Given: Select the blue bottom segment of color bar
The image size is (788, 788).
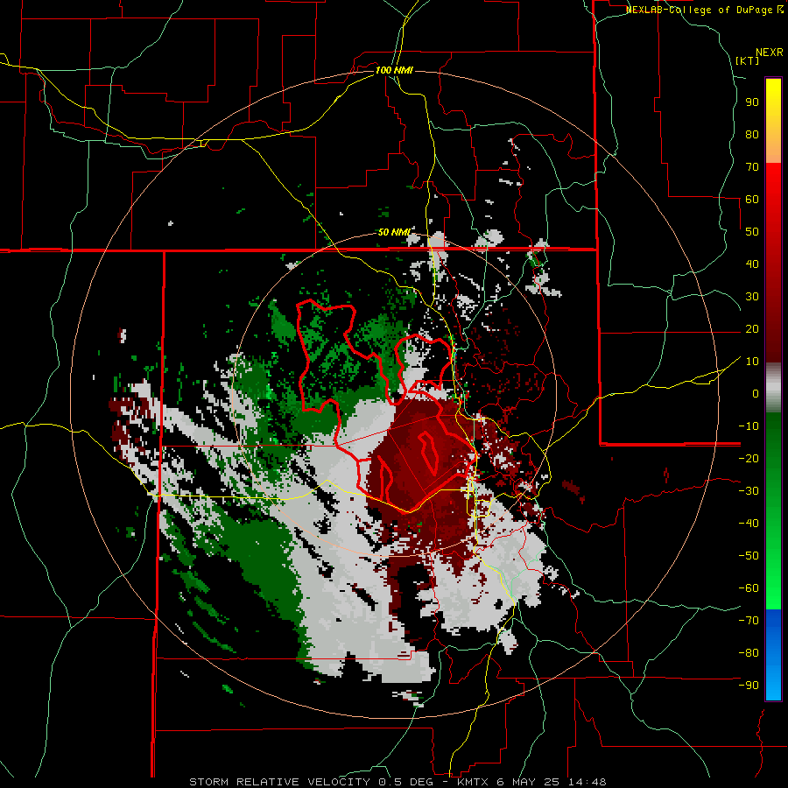Looking at the screenshot, I should click(x=773, y=655).
